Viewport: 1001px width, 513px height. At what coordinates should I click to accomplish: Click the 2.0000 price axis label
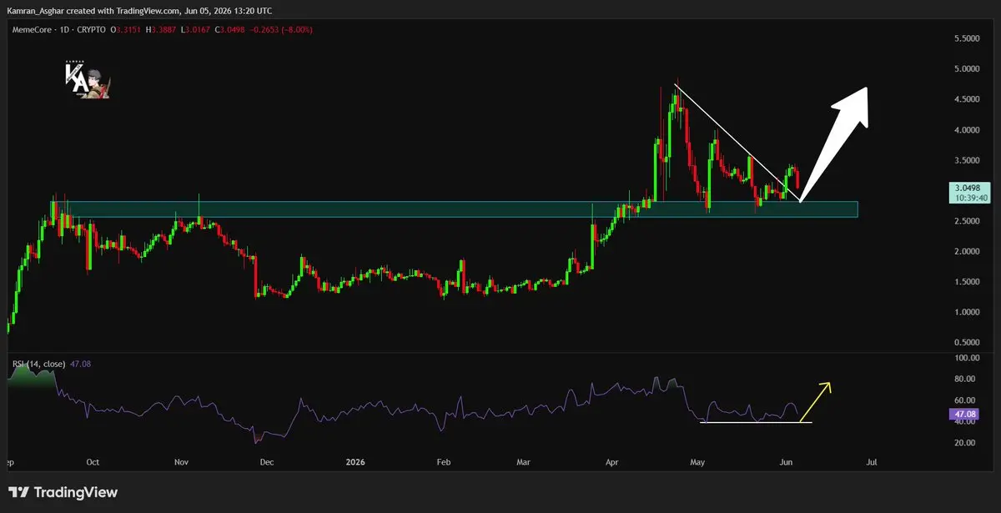coord(966,251)
